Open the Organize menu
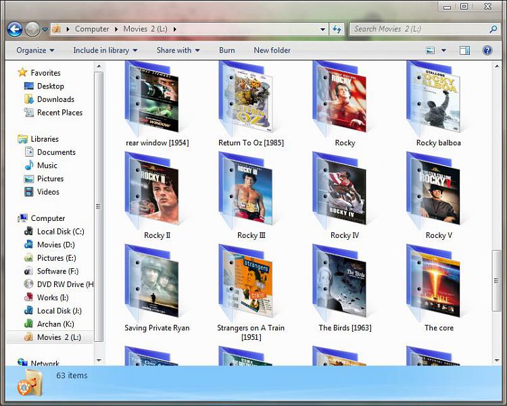Viewport: 507px width, 406px height. [35, 50]
